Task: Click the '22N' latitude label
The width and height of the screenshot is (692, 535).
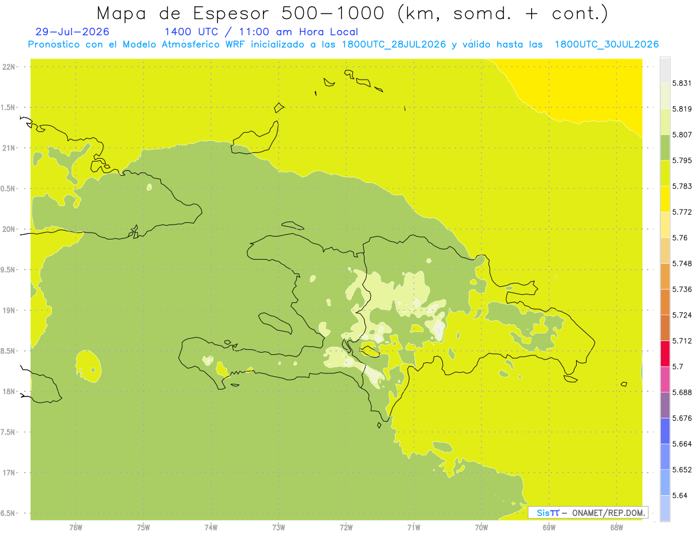Action: point(9,67)
